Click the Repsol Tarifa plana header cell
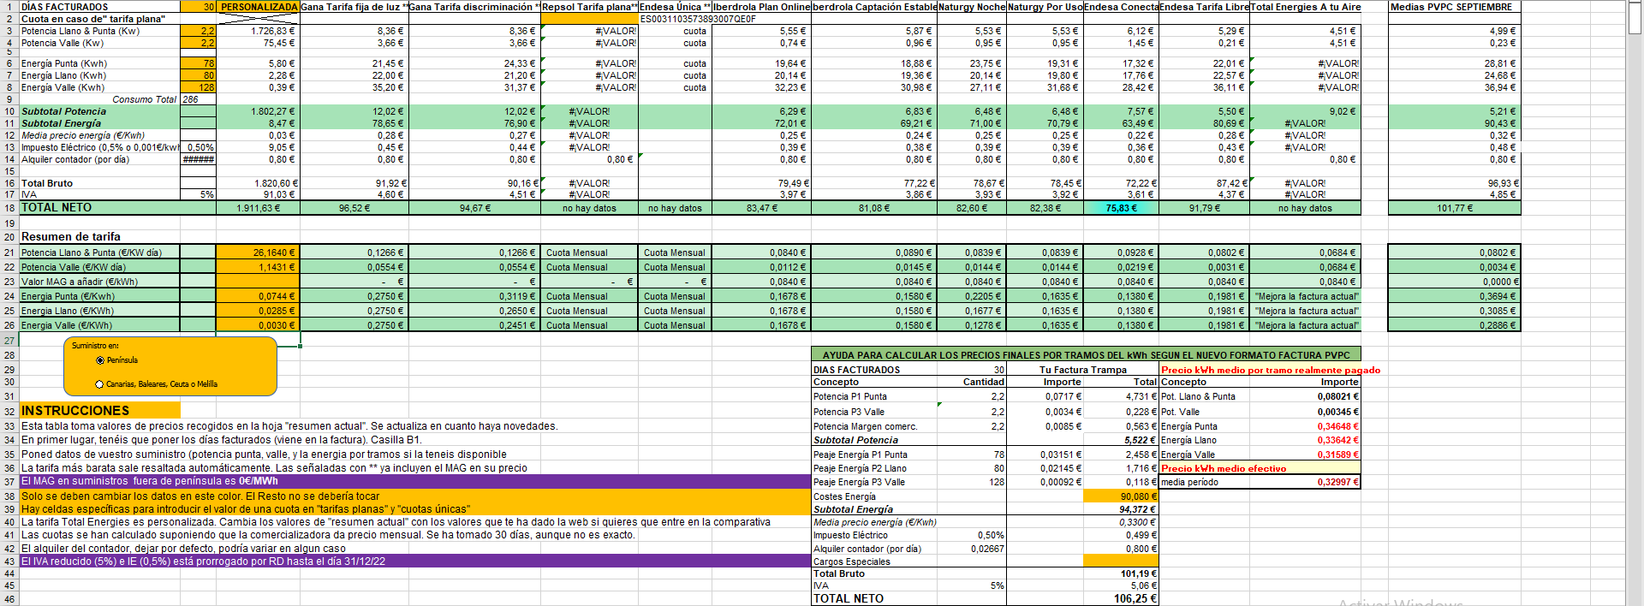The height and width of the screenshot is (606, 1644). point(589,7)
